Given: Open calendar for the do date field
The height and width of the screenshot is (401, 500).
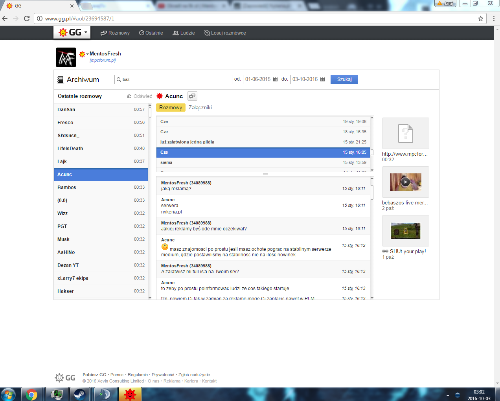Looking at the screenshot, I should 322,79.
